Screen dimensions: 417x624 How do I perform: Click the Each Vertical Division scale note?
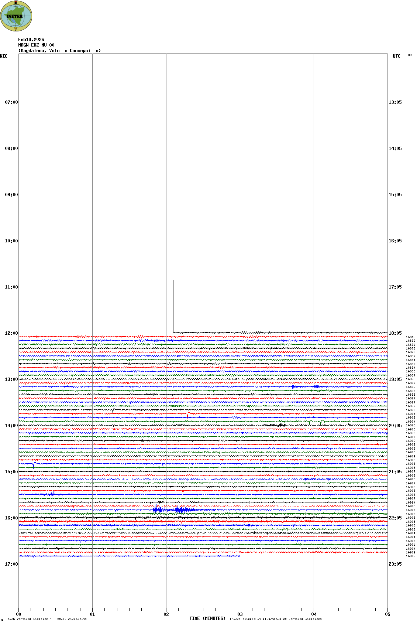(x=47, y=619)
